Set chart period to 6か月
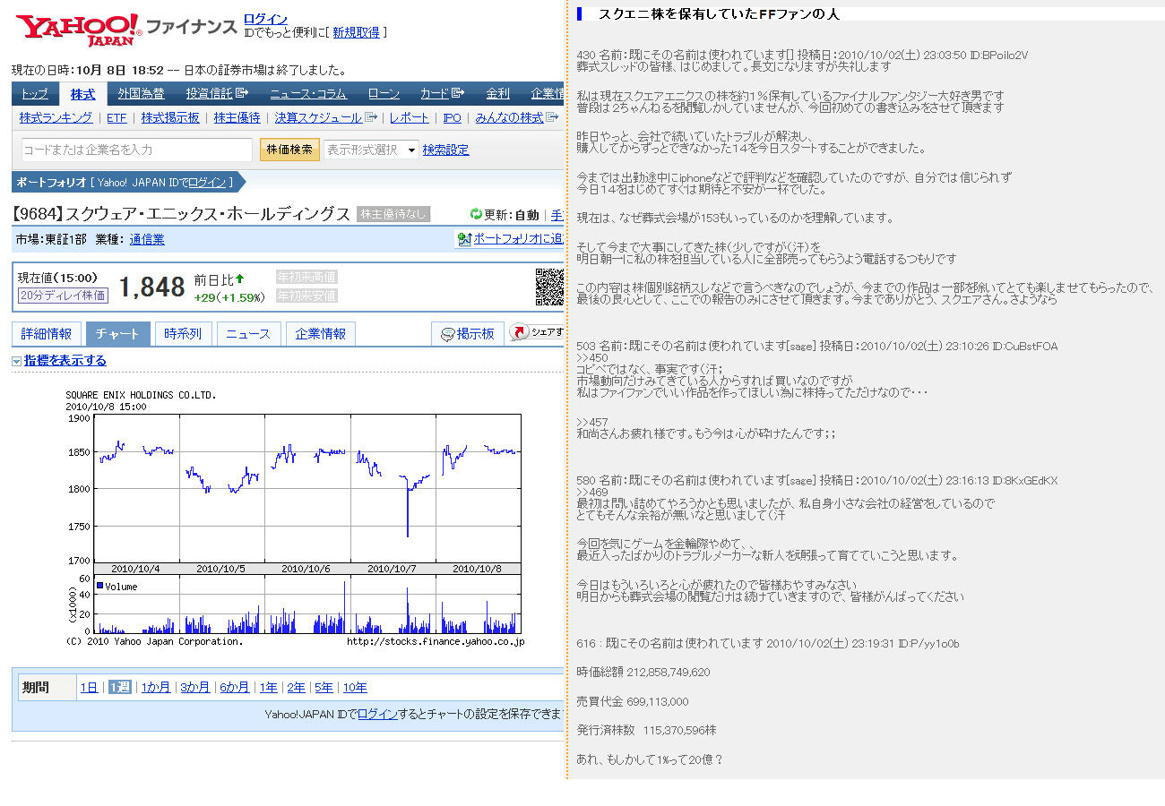The image size is (1165, 806). (235, 688)
